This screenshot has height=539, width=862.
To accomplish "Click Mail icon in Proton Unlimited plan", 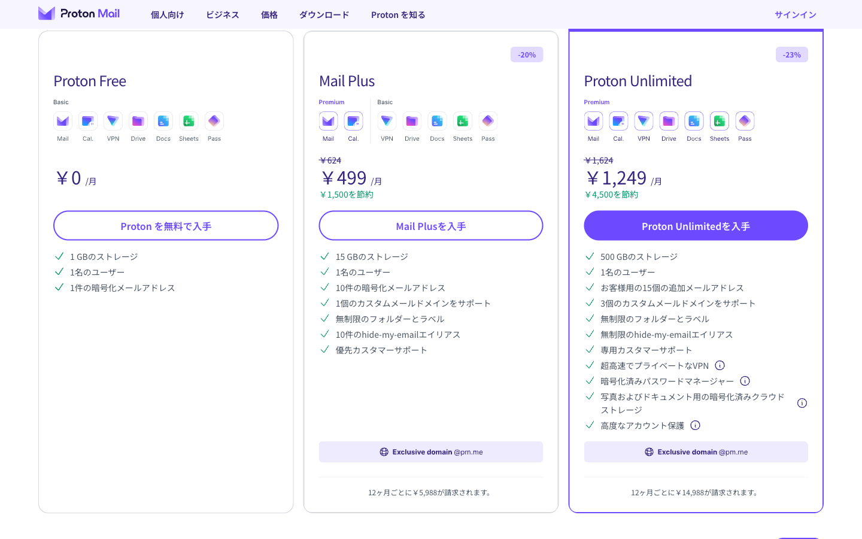I will coord(593,121).
